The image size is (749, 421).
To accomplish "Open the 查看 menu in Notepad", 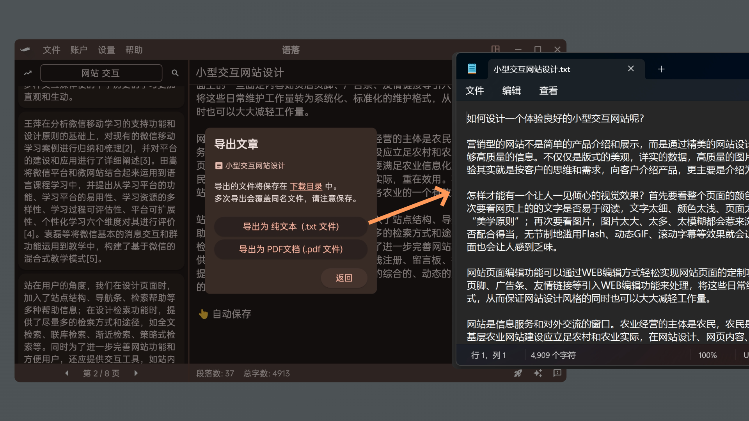I will (x=548, y=91).
